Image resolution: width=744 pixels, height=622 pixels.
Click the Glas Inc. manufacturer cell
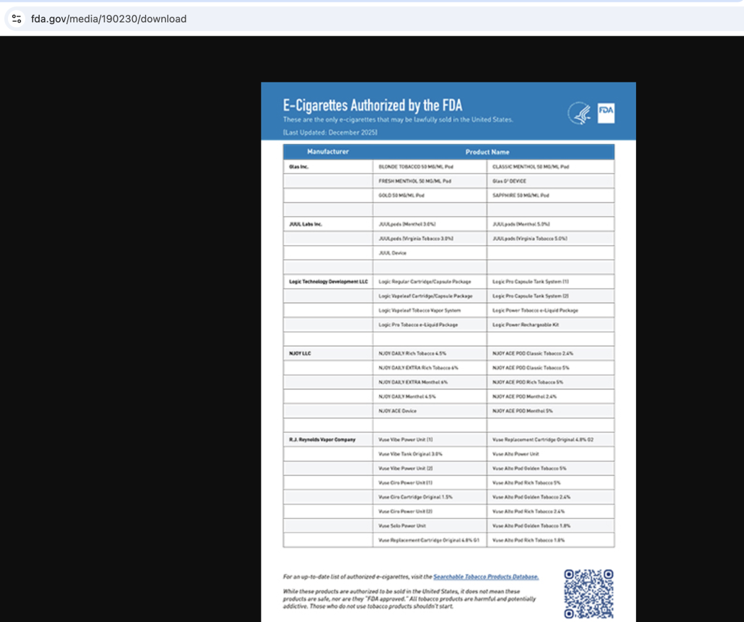299,167
